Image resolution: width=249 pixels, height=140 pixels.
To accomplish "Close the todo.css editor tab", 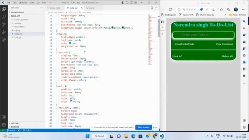I will tap(82, 8).
